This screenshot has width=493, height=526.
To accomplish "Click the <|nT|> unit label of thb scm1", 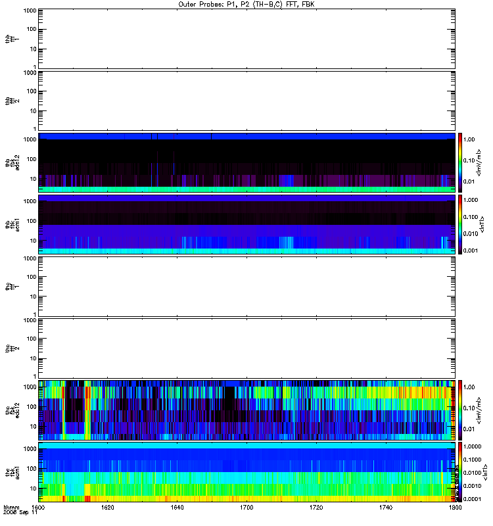I will coord(482,224).
